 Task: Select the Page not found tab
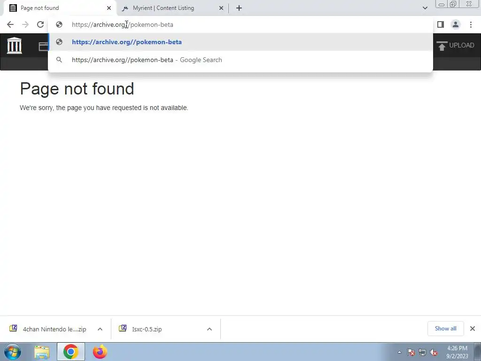pos(60,8)
